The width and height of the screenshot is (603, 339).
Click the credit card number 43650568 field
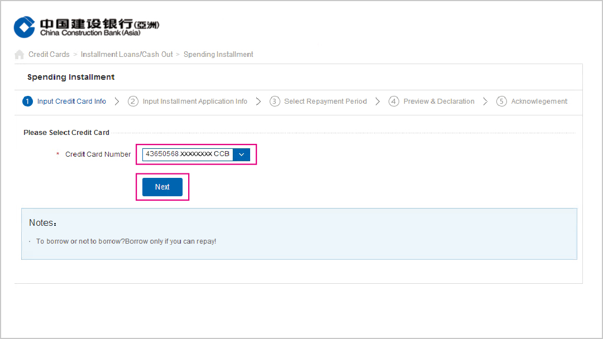pos(187,154)
